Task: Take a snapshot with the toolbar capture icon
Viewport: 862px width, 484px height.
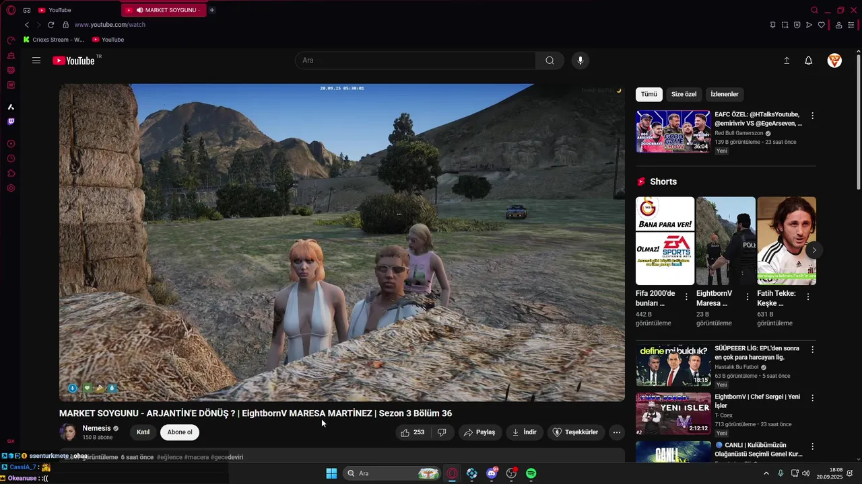Action: pyautogui.click(x=785, y=25)
